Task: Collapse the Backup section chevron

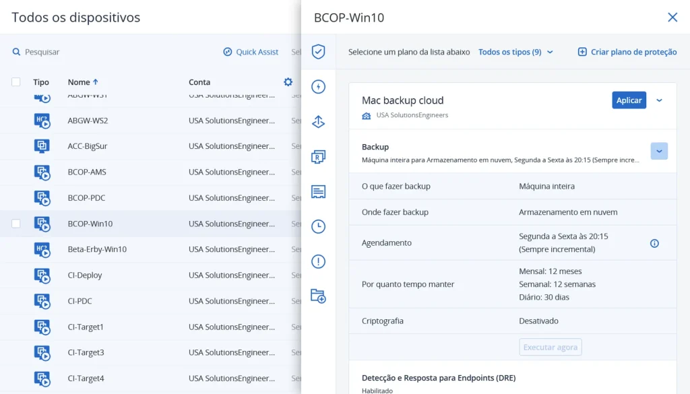Action: pyautogui.click(x=659, y=151)
